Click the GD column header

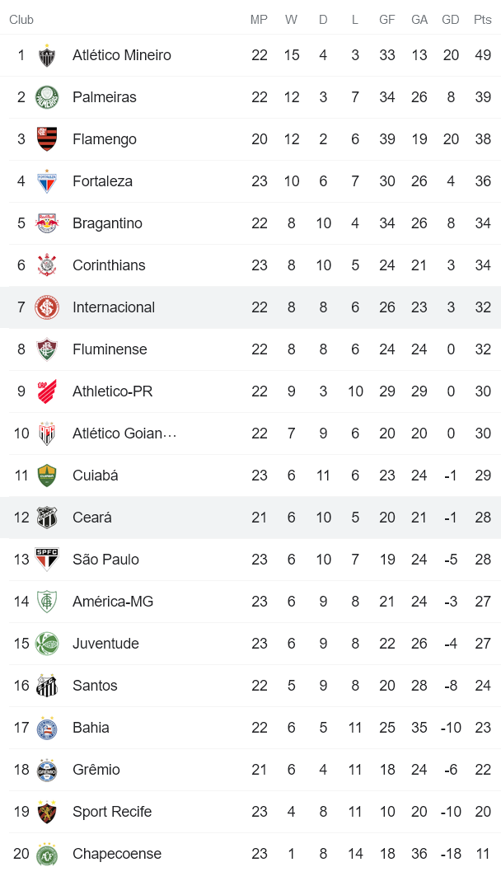click(x=451, y=20)
